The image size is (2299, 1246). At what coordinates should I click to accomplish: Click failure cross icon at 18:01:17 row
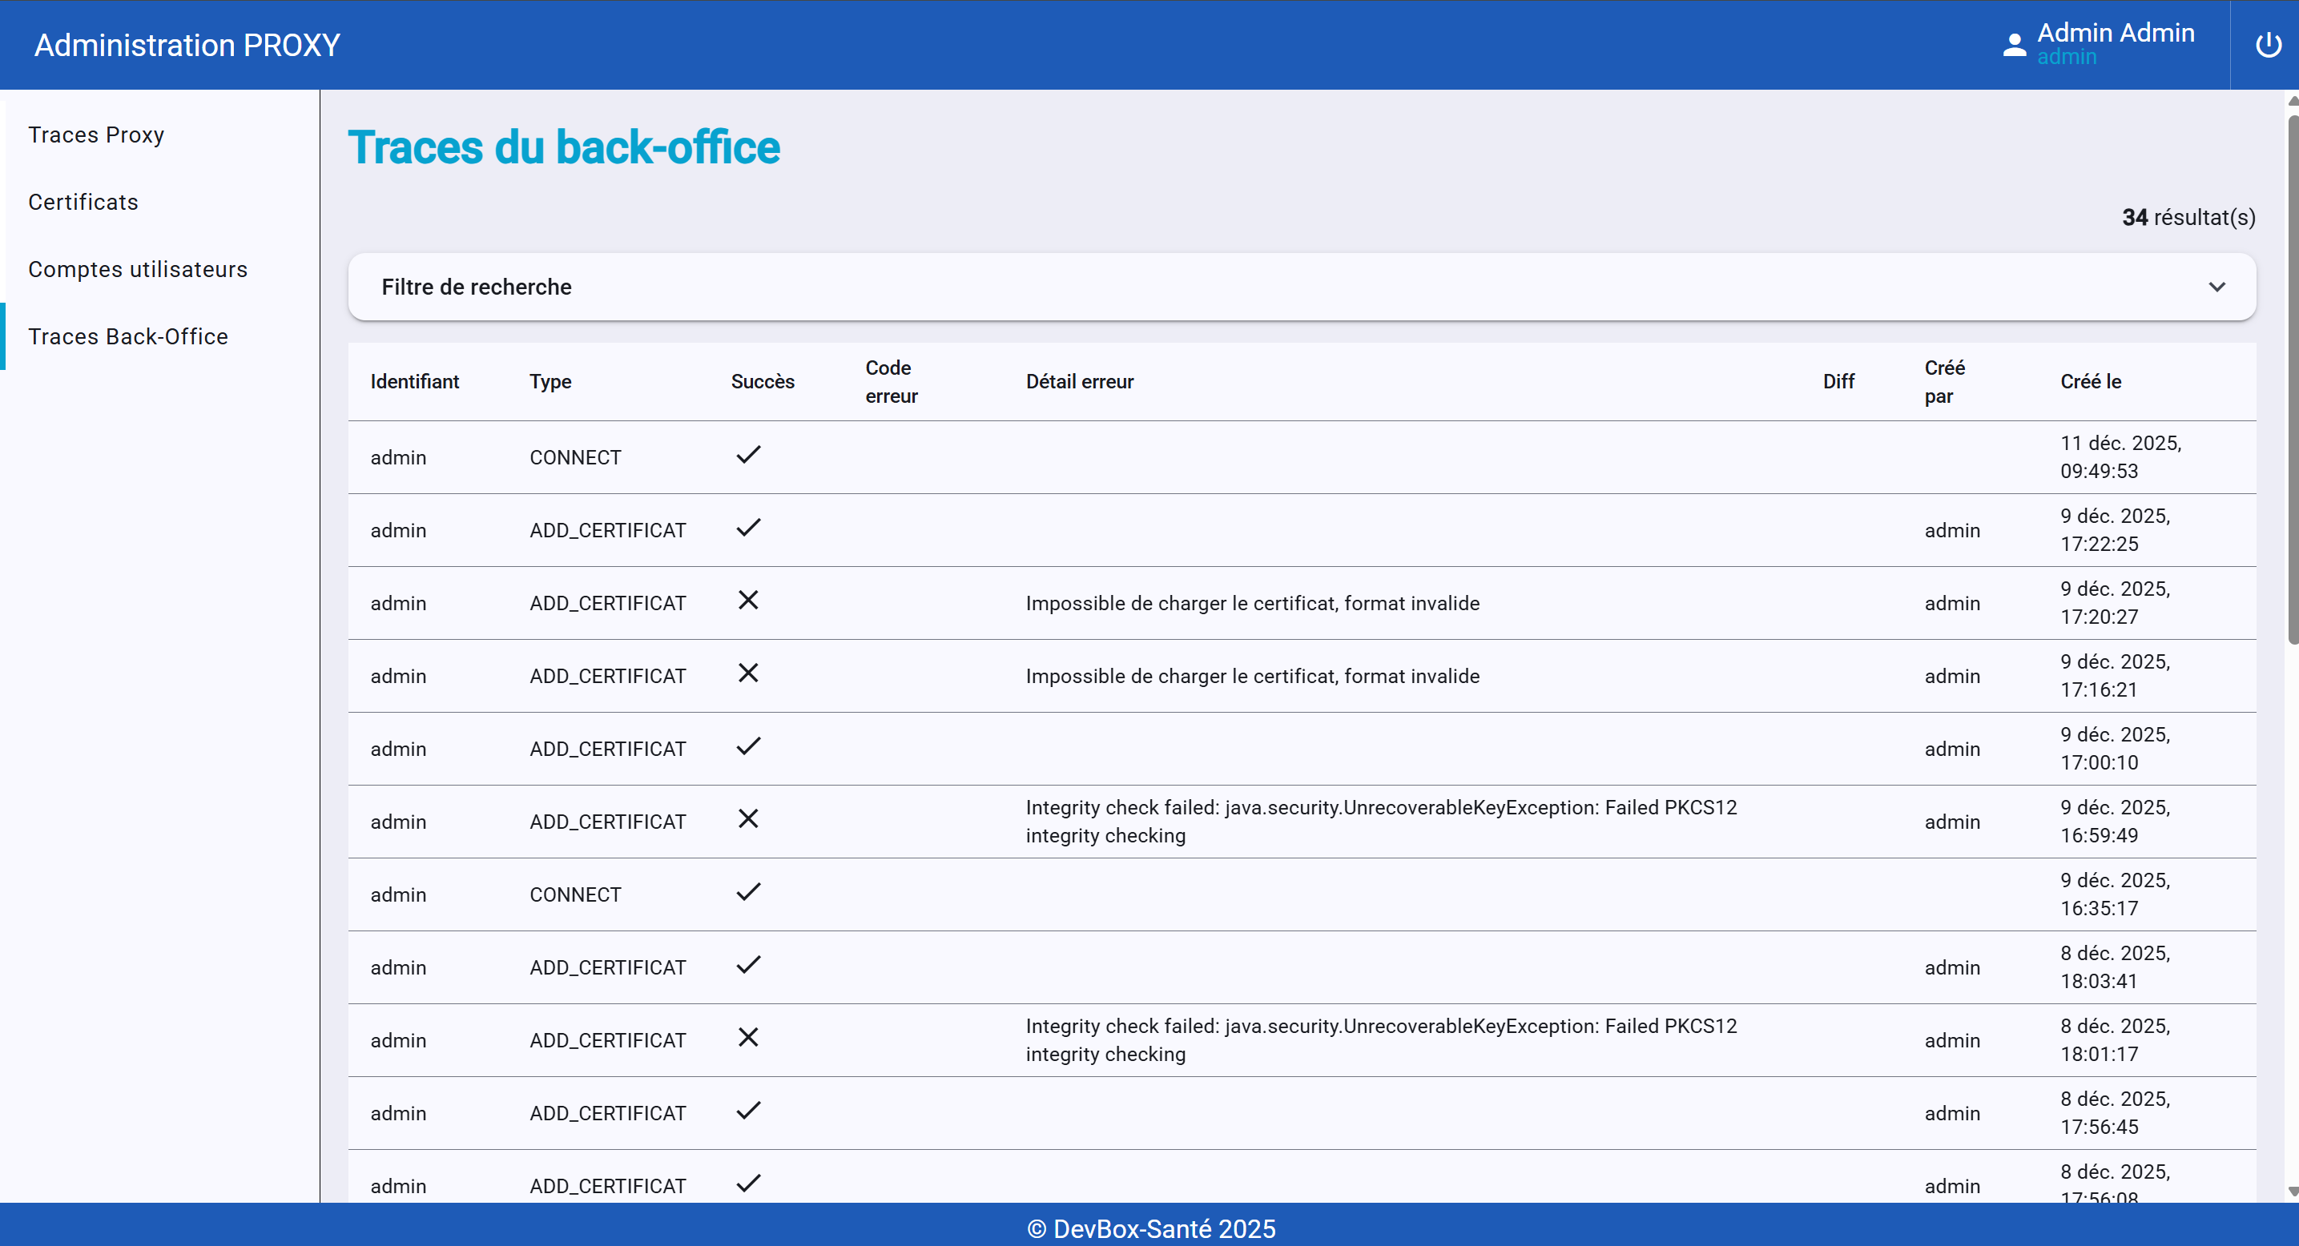(x=748, y=1037)
